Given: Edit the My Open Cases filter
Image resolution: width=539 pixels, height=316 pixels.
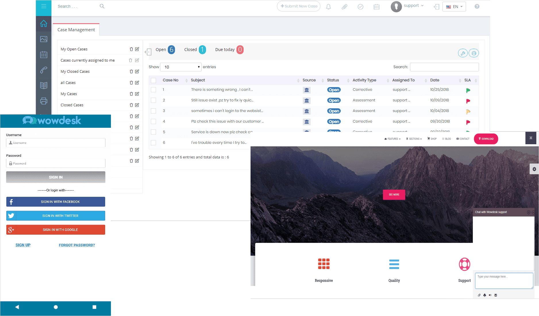Looking at the screenshot, I should coord(137,49).
